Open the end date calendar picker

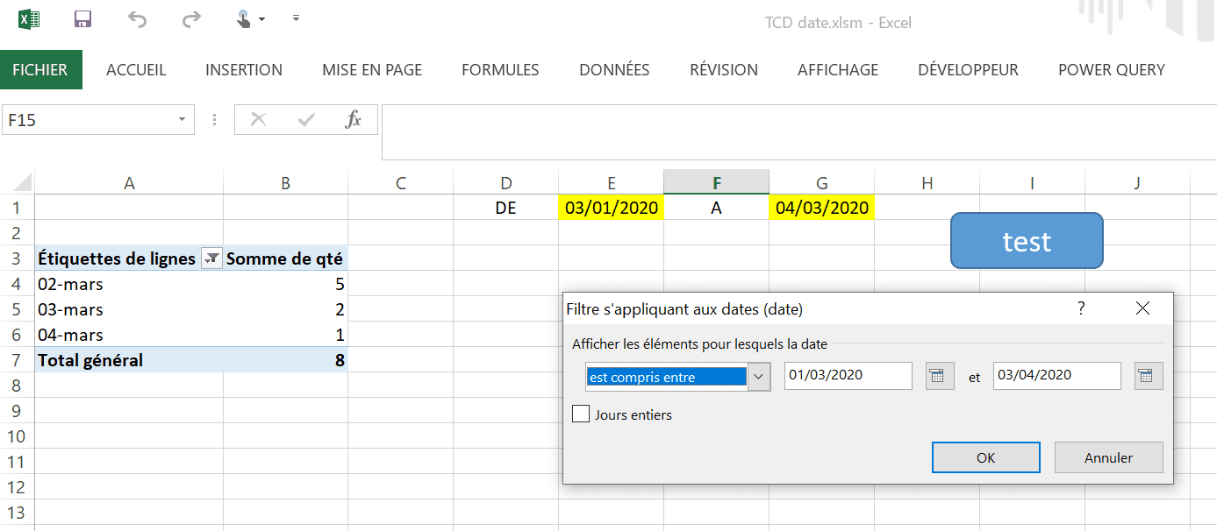click(x=1148, y=376)
